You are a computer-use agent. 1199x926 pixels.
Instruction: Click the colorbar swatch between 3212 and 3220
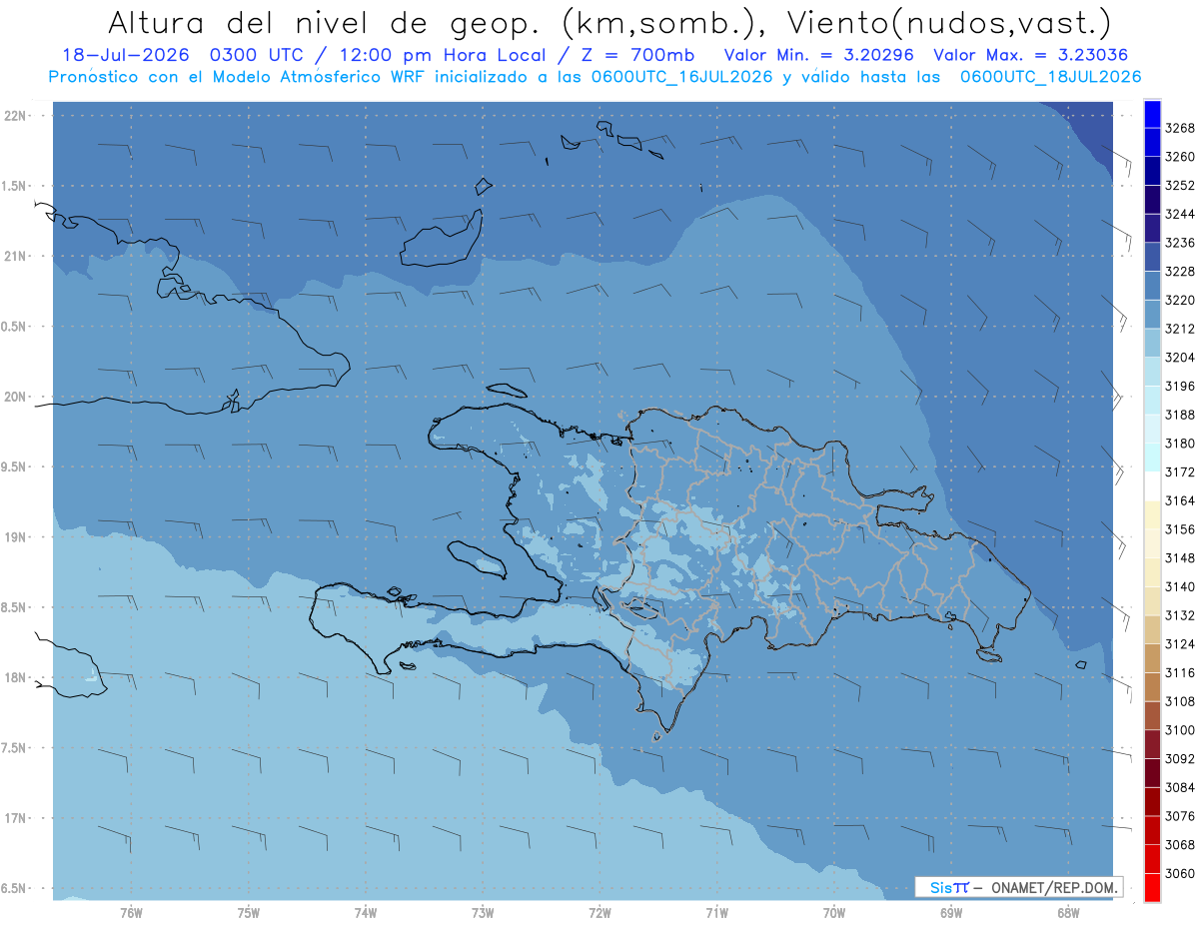coord(1152,314)
